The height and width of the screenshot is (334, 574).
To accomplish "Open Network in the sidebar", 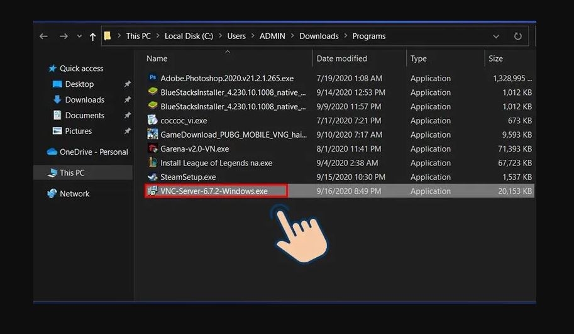I will pos(74,194).
